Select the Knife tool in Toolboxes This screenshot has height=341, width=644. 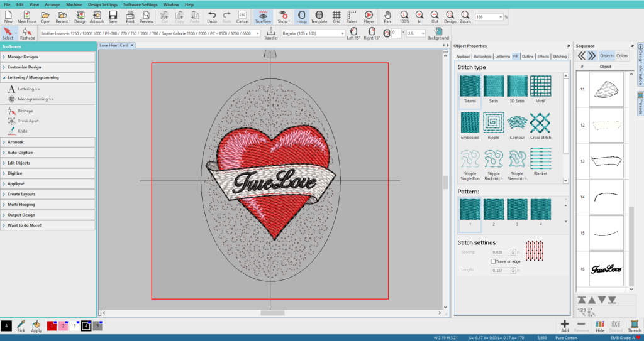(x=23, y=131)
